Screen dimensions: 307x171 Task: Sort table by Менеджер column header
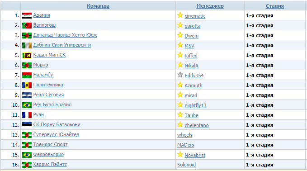[x=210, y=6]
